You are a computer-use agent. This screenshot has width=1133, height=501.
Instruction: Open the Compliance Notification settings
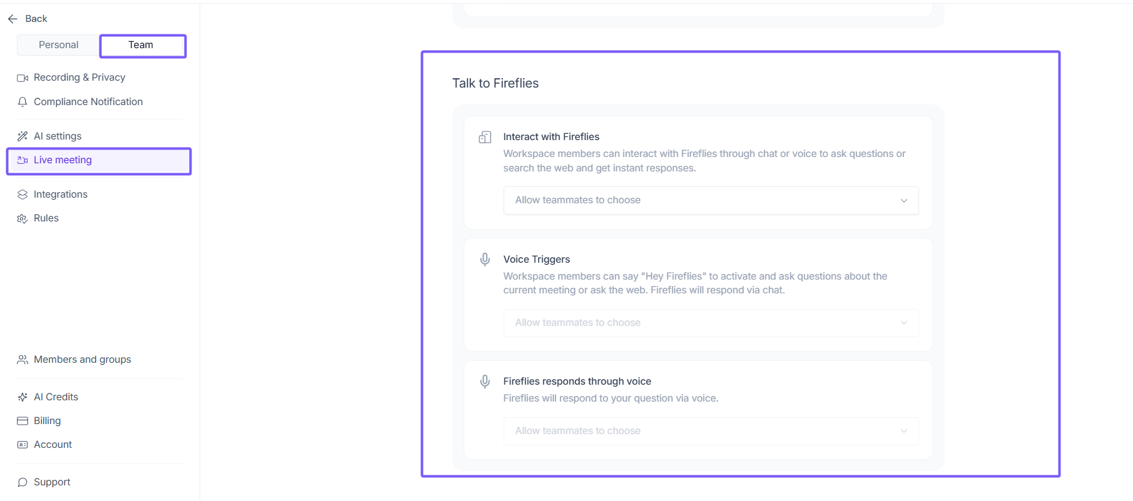point(88,102)
